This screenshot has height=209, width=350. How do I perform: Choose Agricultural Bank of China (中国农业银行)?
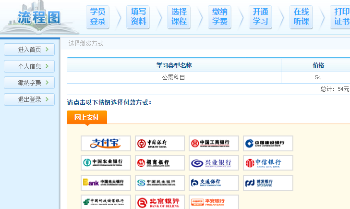pyautogui.click(x=106, y=163)
